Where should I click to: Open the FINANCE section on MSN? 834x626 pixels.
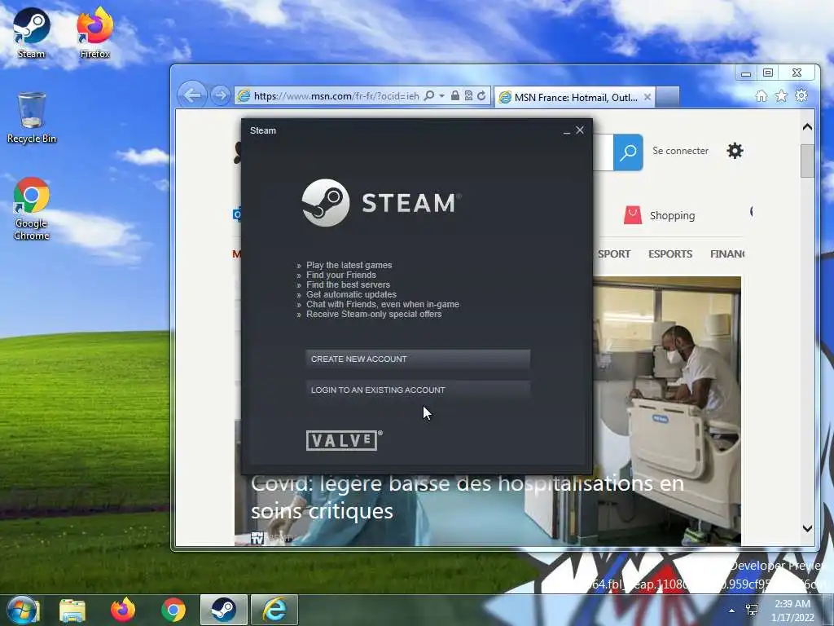[x=727, y=254]
